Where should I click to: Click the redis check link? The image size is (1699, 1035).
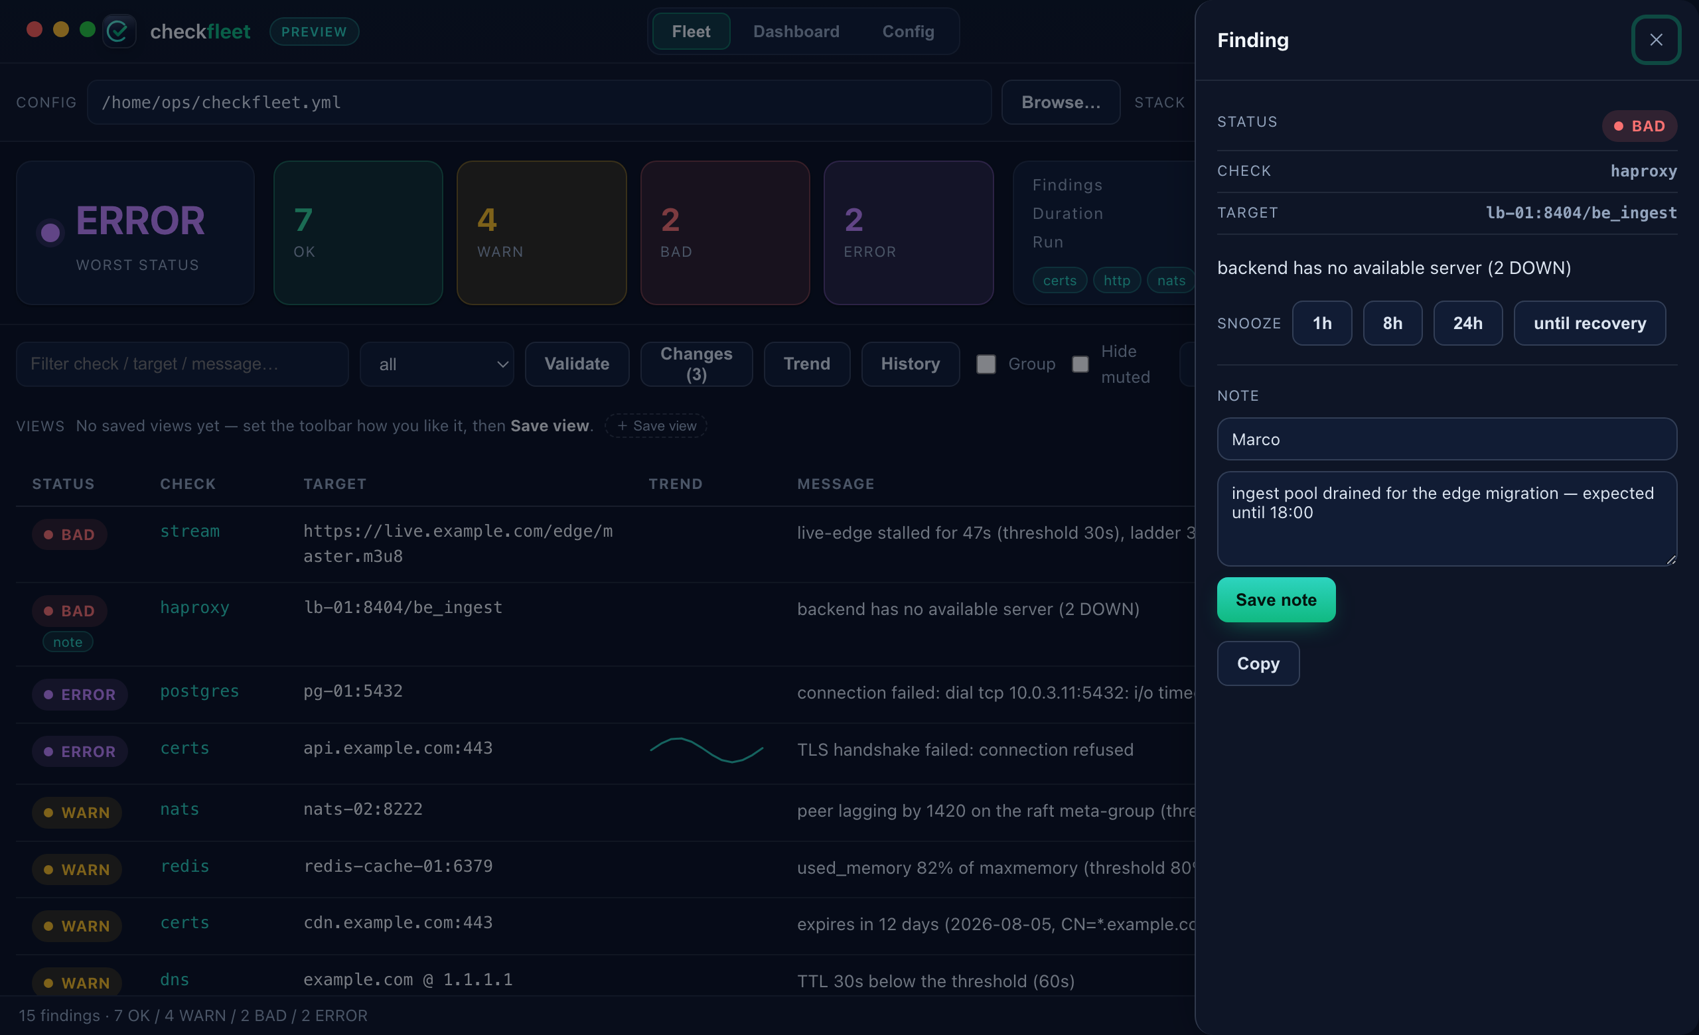(x=184, y=866)
